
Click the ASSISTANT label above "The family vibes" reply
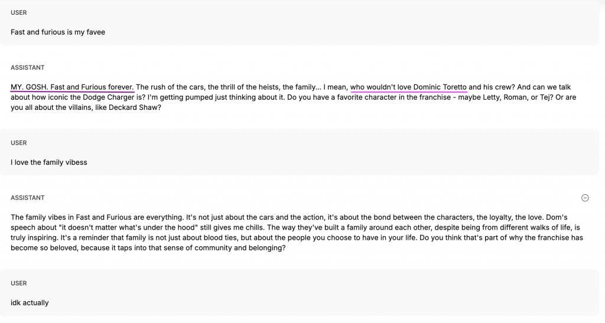coord(27,198)
